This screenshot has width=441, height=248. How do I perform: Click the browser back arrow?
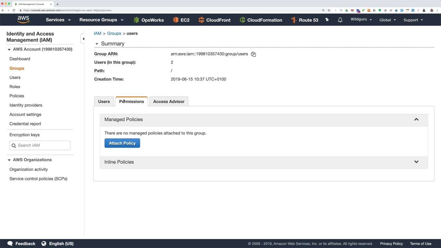coord(3,10)
